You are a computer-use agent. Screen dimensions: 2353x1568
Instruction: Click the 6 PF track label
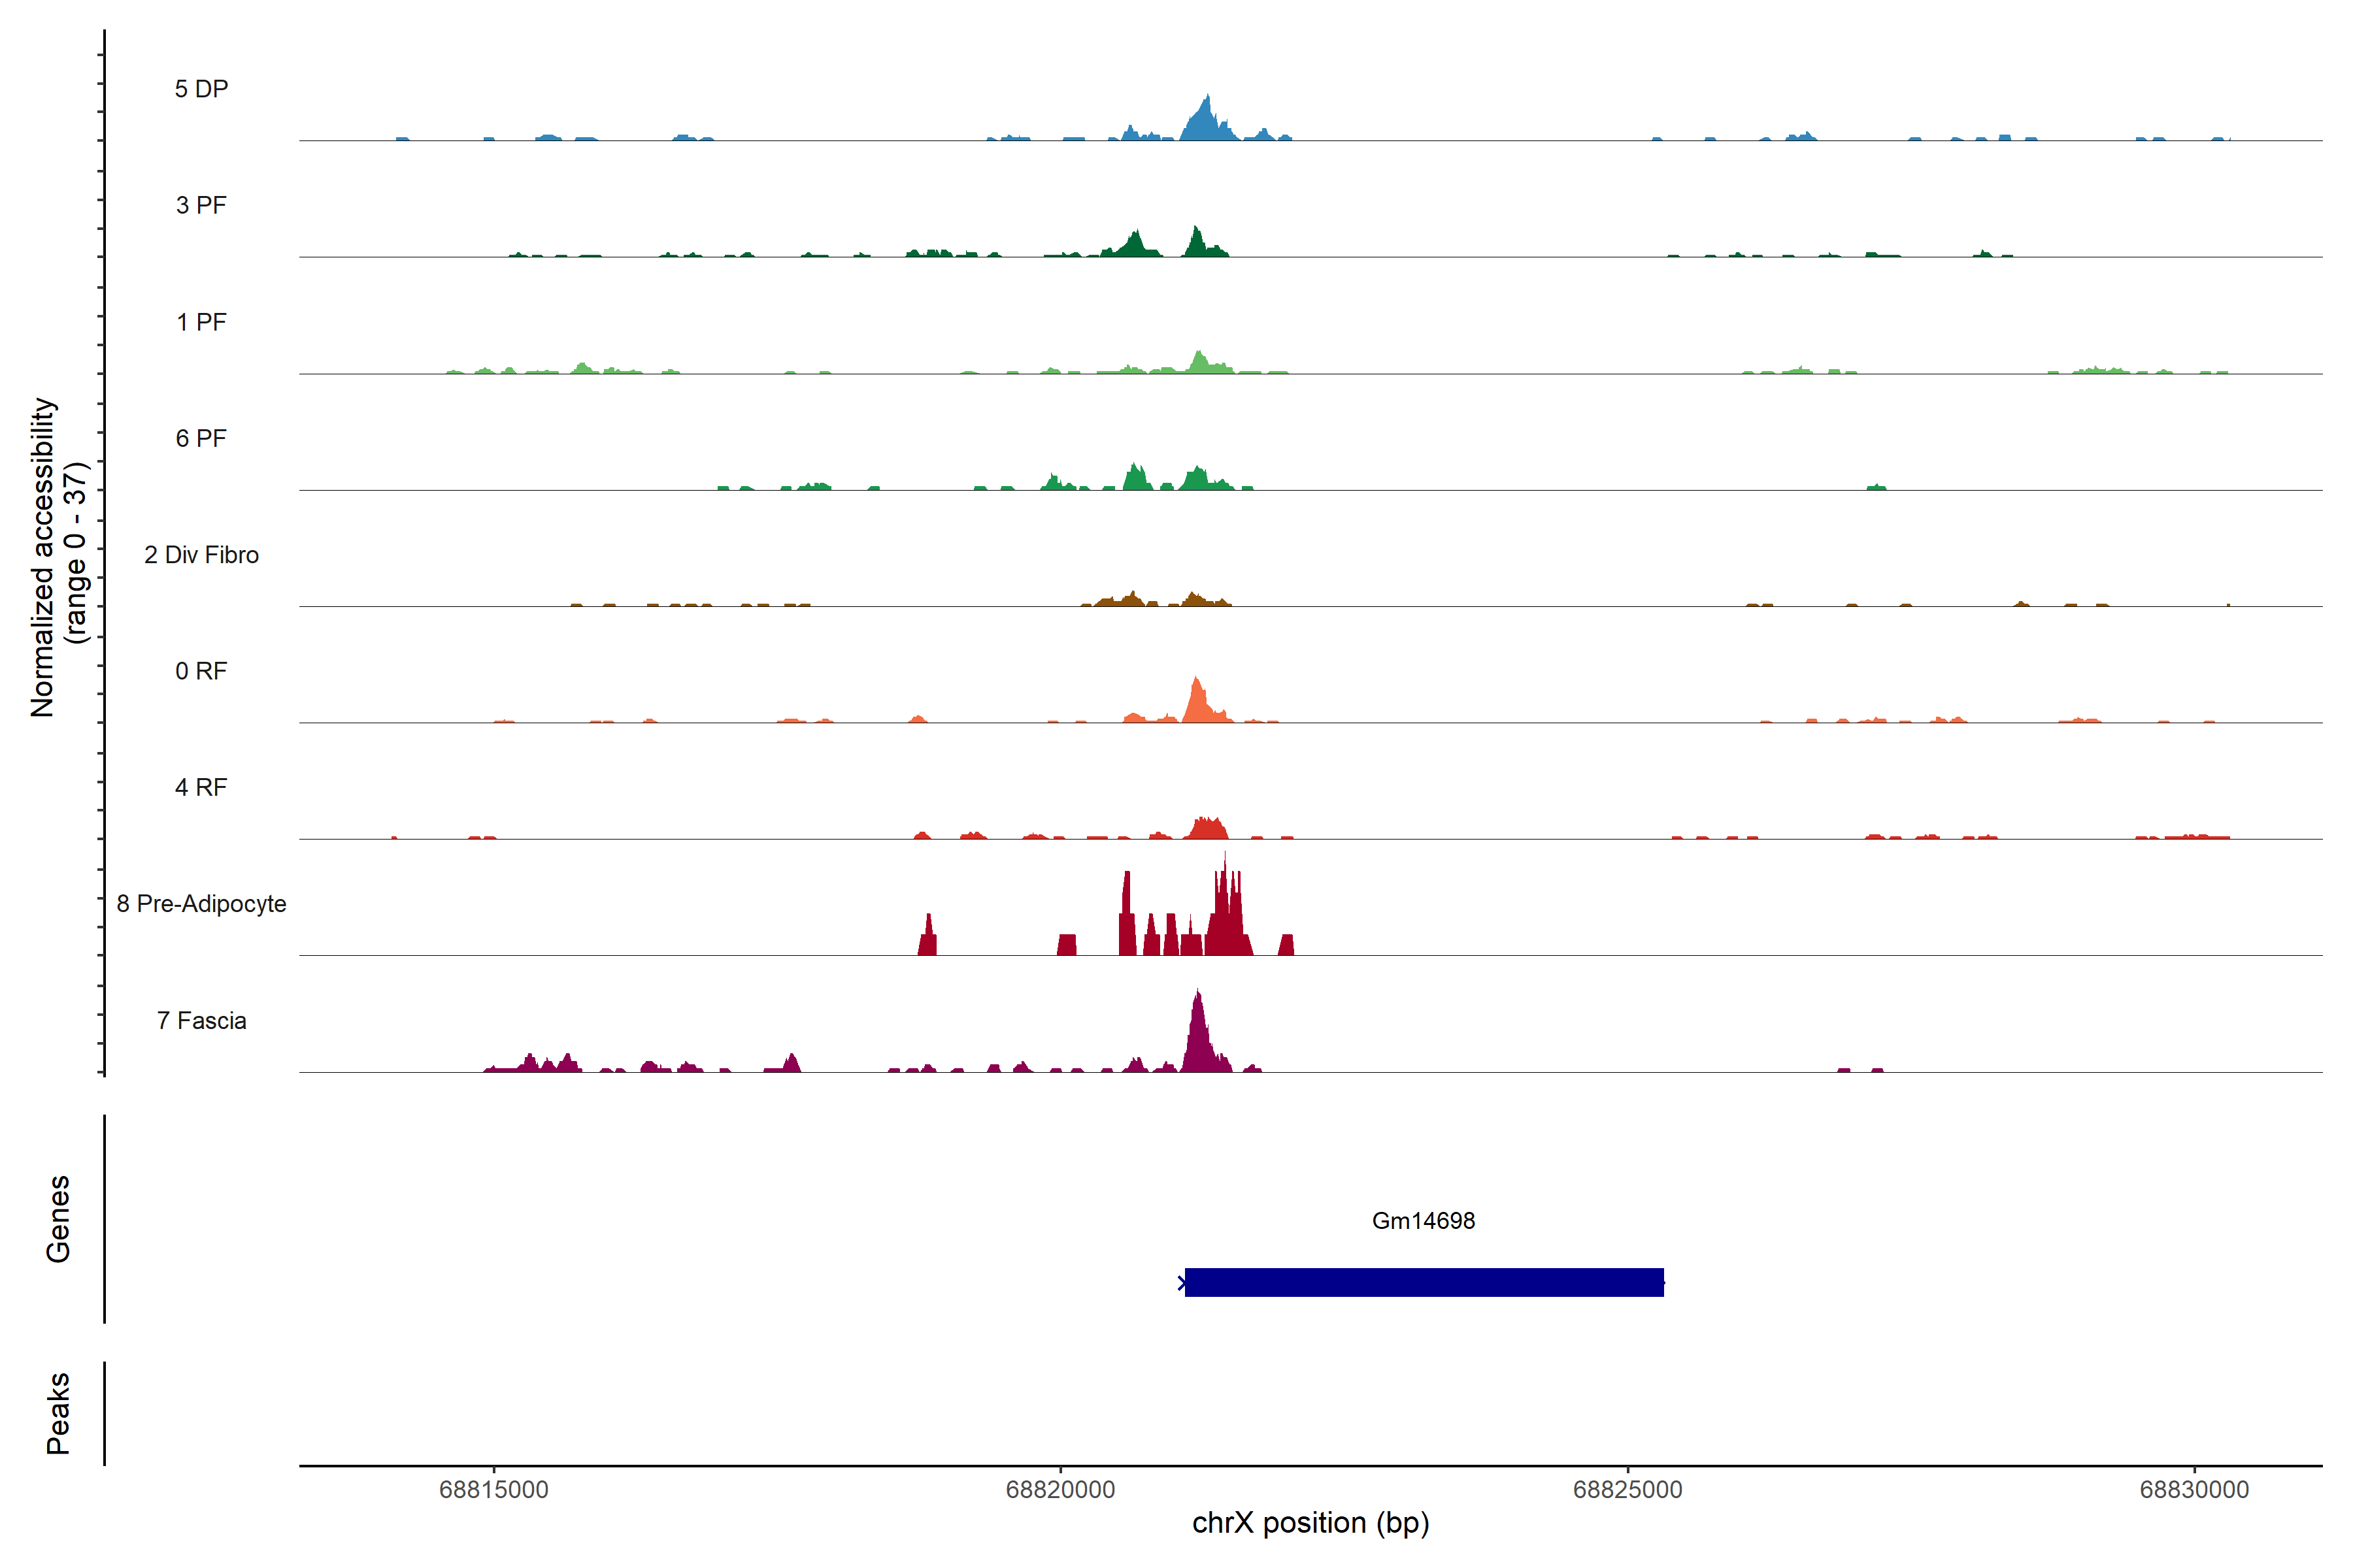(201, 438)
